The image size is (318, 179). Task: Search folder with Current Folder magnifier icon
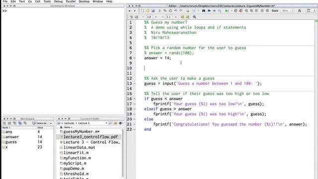[110, 123]
